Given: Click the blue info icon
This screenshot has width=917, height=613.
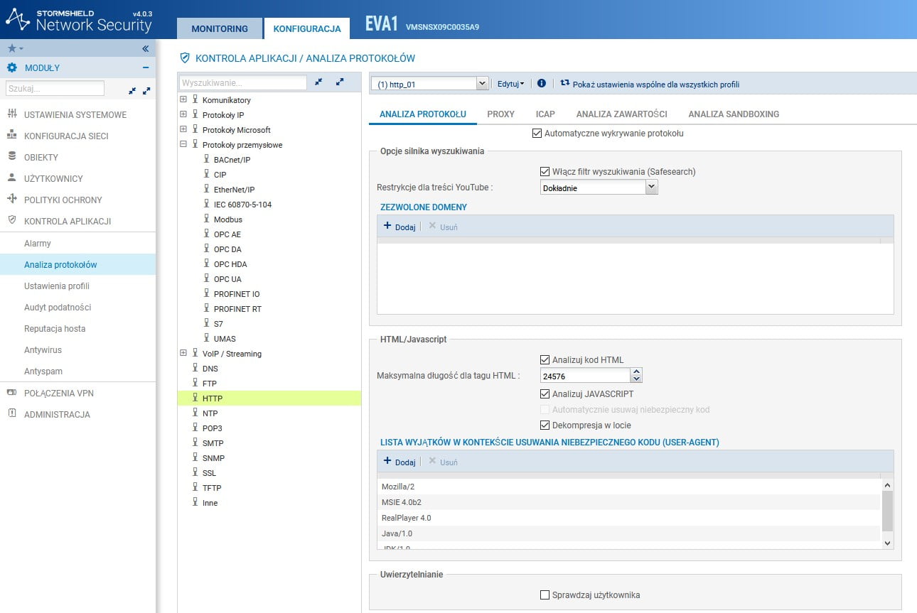Looking at the screenshot, I should (542, 83).
